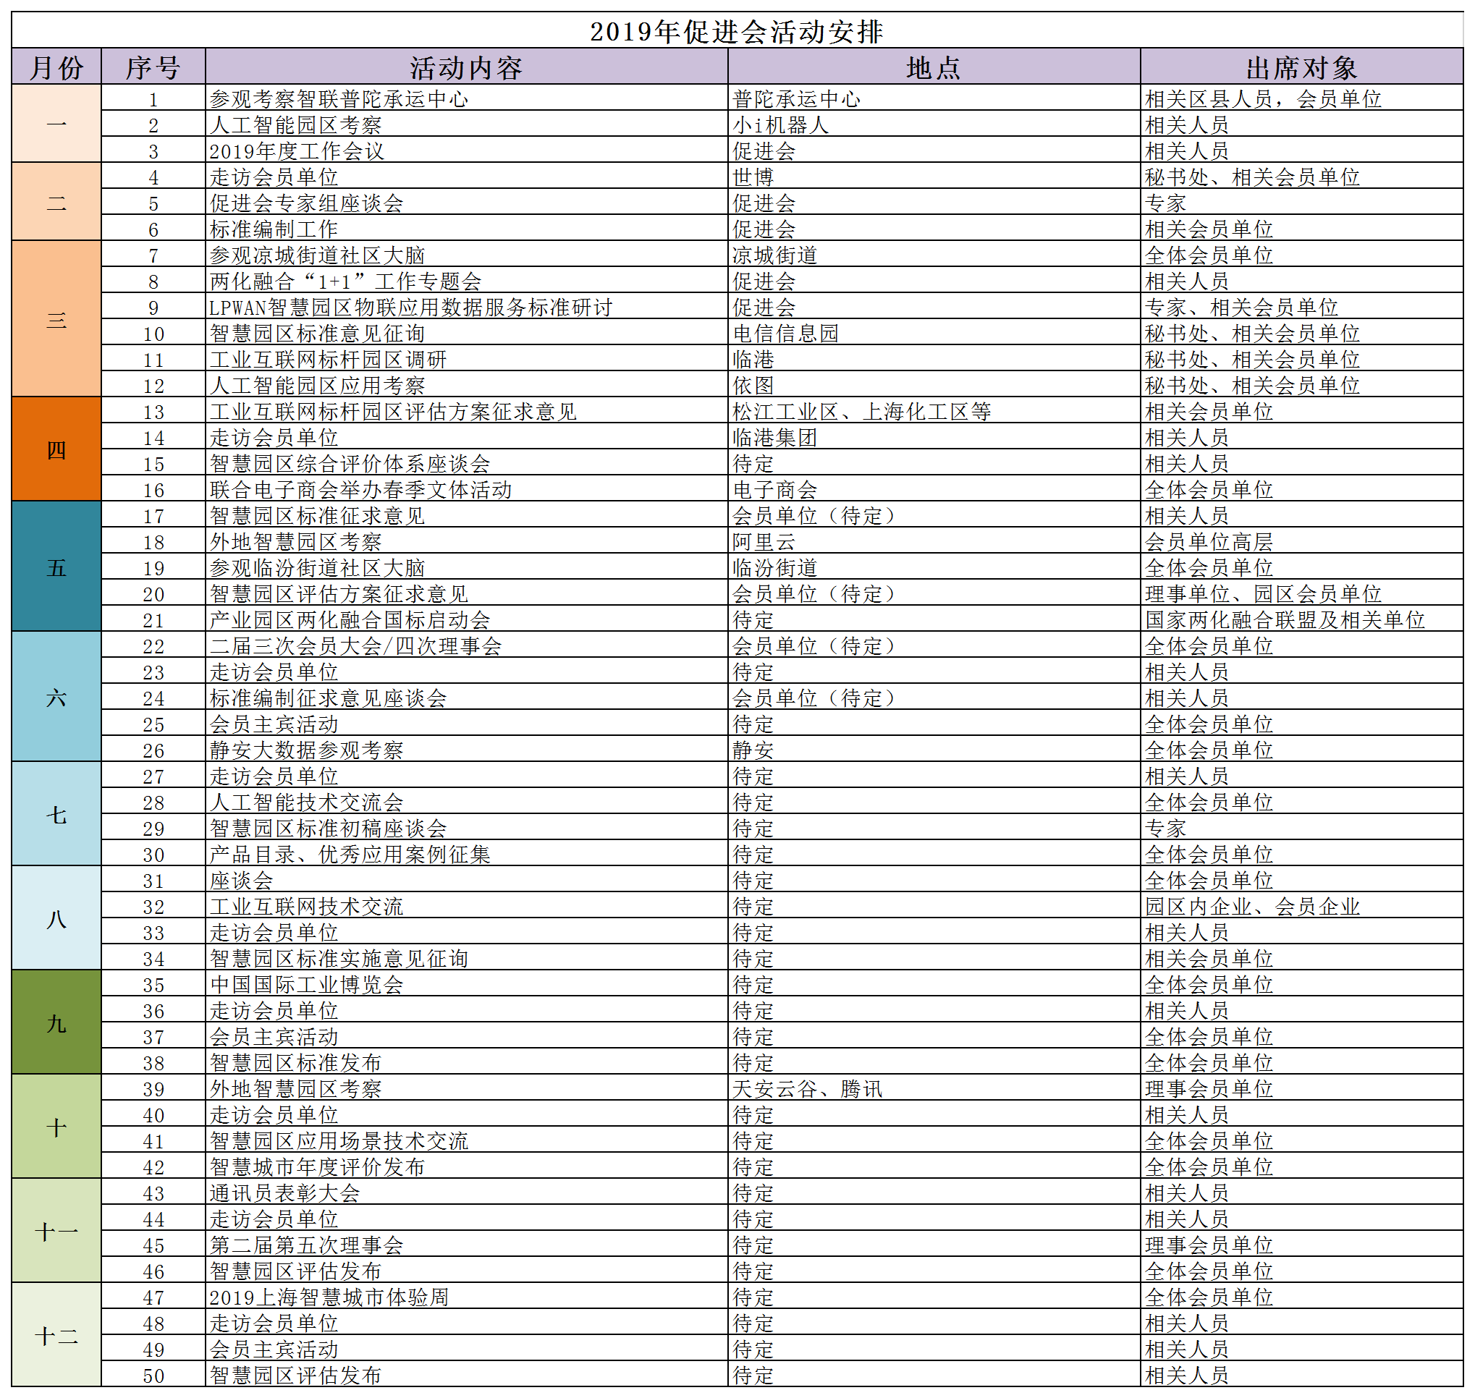Select cell 静安大数据参观考察
This screenshot has width=1475, height=1398.
tap(467, 750)
